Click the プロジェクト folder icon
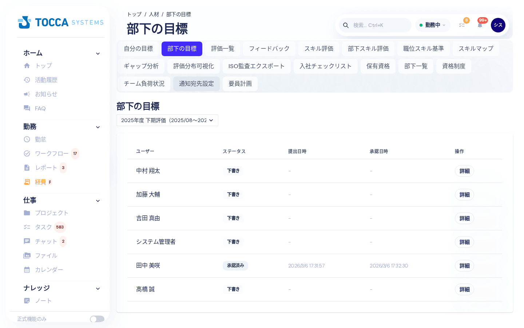The height and width of the screenshot is (328, 524). (x=27, y=213)
